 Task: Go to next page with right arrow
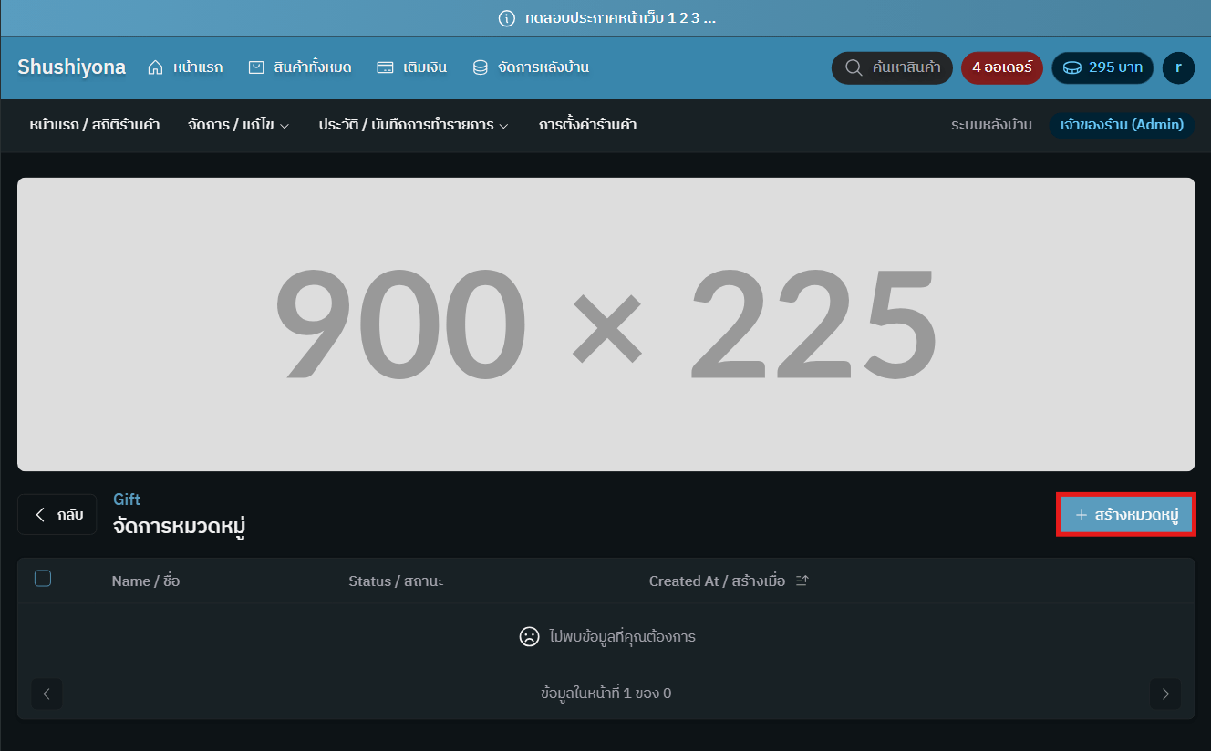1164,694
